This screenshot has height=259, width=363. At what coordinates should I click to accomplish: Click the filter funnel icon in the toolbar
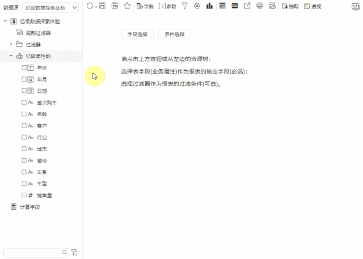pos(184,6)
